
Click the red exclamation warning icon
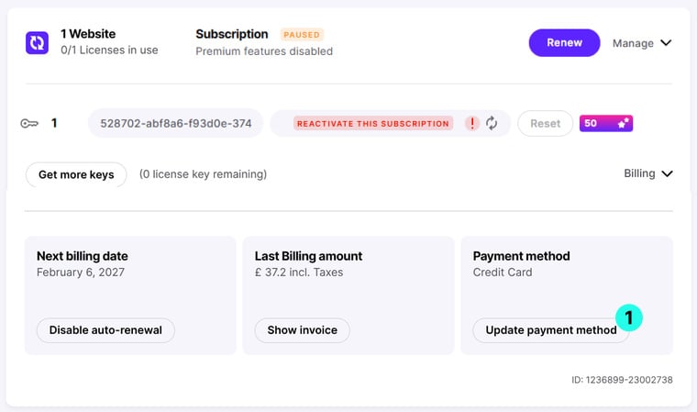click(x=472, y=123)
